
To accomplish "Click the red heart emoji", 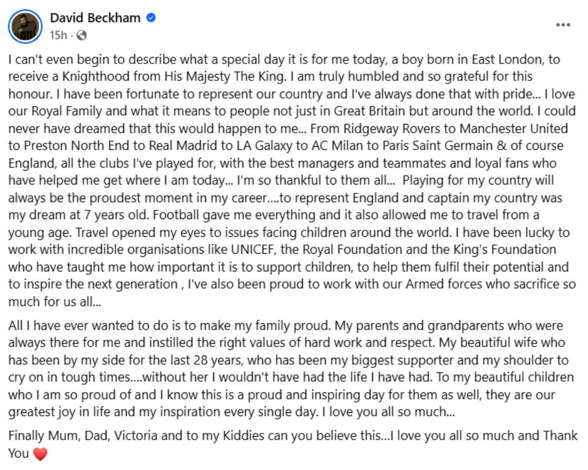I will (39, 454).
